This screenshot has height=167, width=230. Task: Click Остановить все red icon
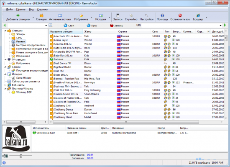coord(180,15)
